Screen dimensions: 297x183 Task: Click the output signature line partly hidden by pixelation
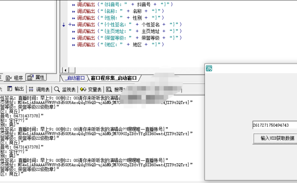click(x=61, y=98)
